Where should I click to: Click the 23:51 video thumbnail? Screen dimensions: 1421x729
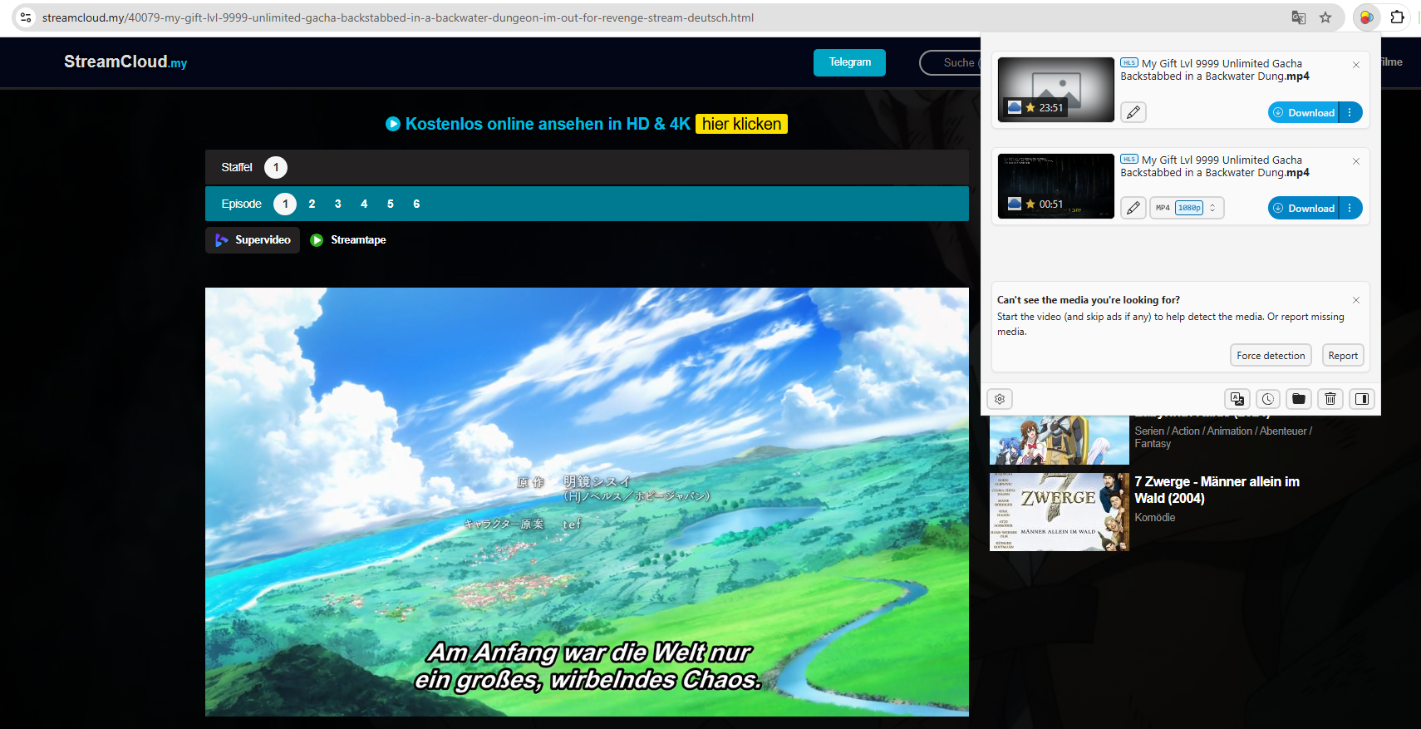[1055, 89]
